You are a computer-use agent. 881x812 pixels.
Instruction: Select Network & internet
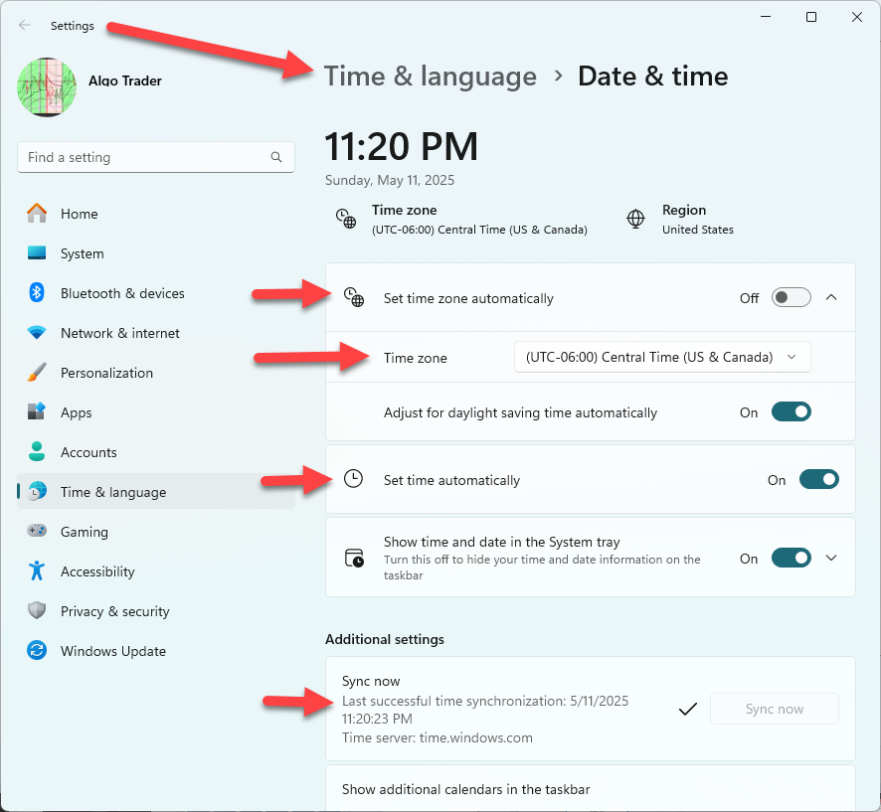(x=156, y=333)
